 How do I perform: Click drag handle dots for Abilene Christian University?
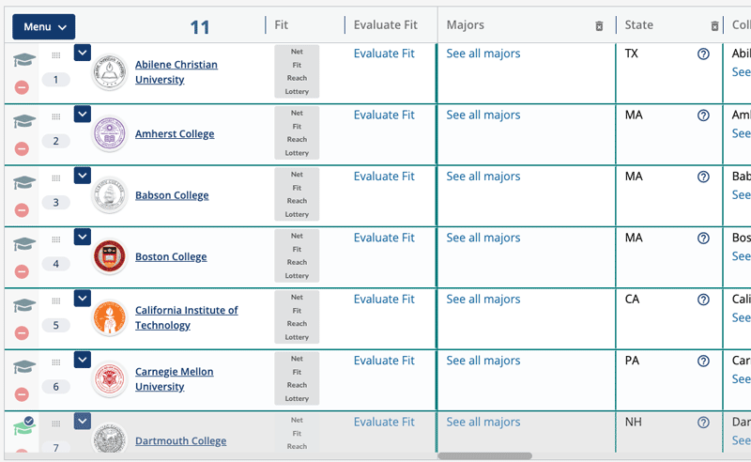click(56, 55)
